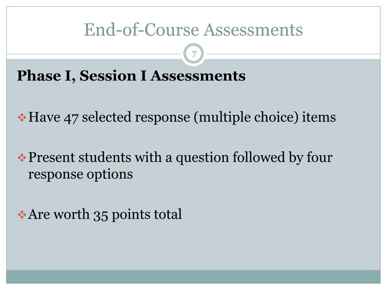The height and width of the screenshot is (290, 387).
Task: Click the "End-of-Course Assessments" slide title
Action: click(x=193, y=29)
